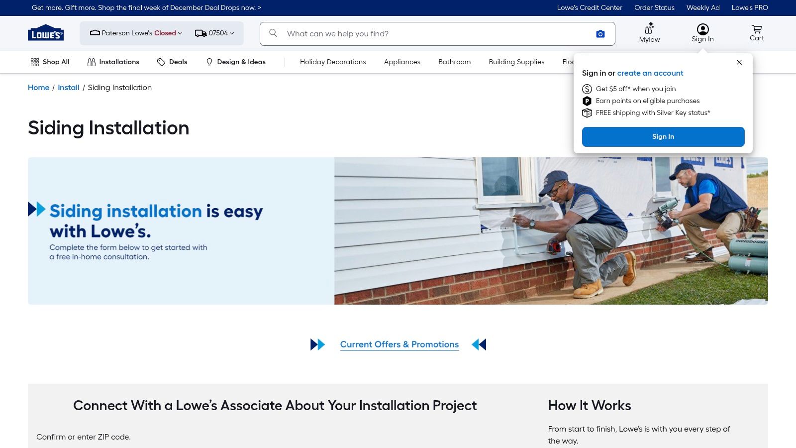Open the Building Supplies menu
796x448 pixels.
click(516, 62)
